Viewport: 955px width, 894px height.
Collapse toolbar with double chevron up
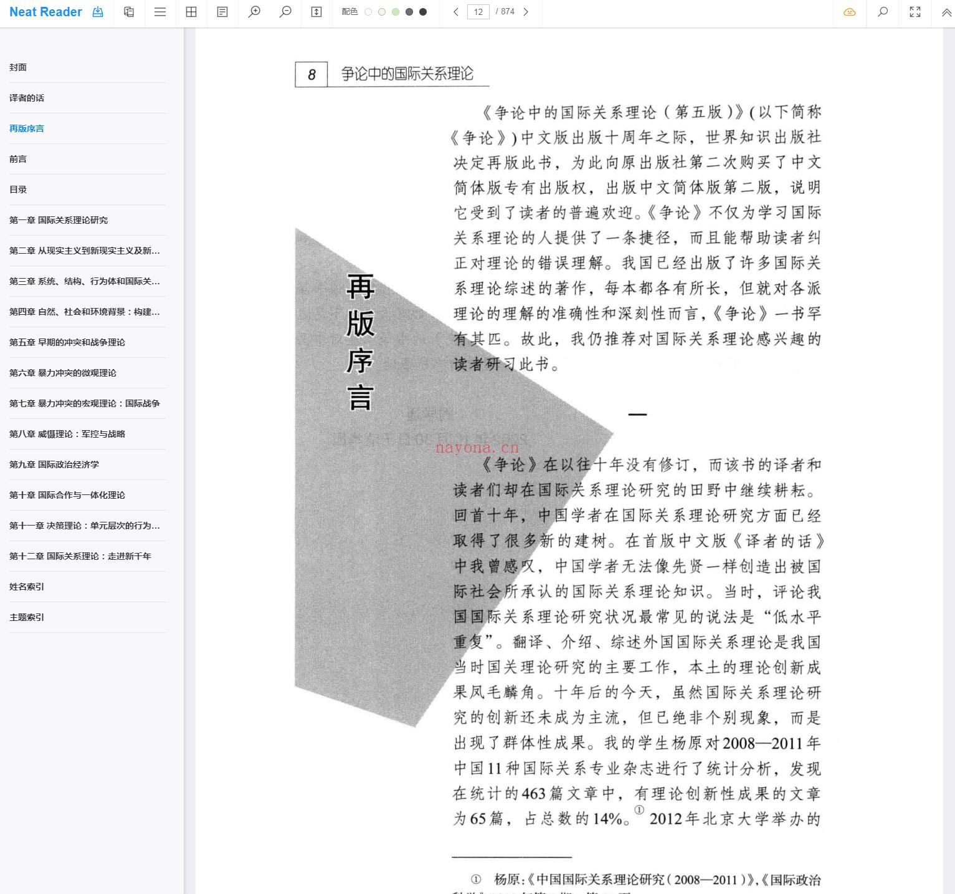tap(946, 12)
